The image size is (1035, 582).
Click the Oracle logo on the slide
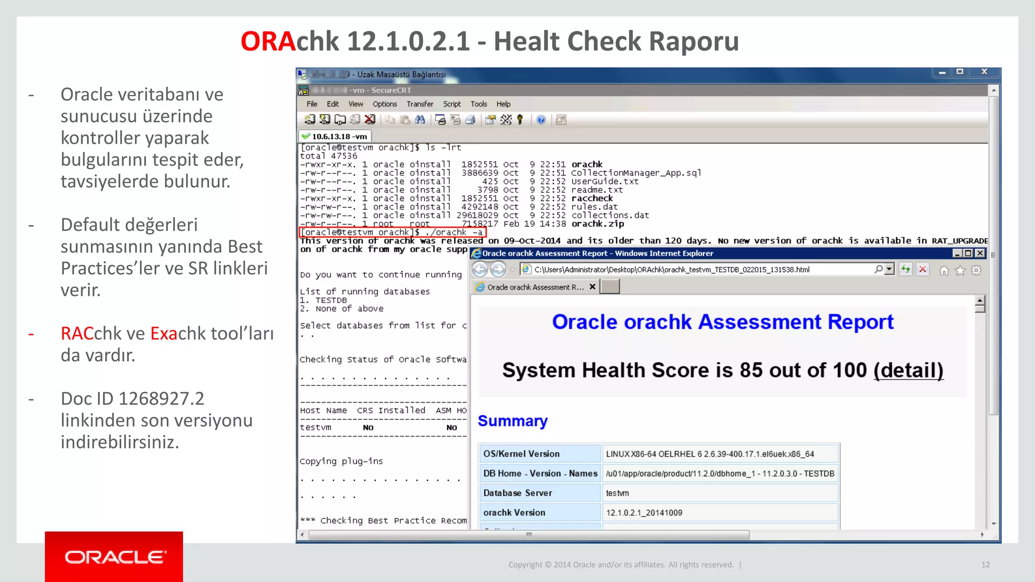pos(114,557)
